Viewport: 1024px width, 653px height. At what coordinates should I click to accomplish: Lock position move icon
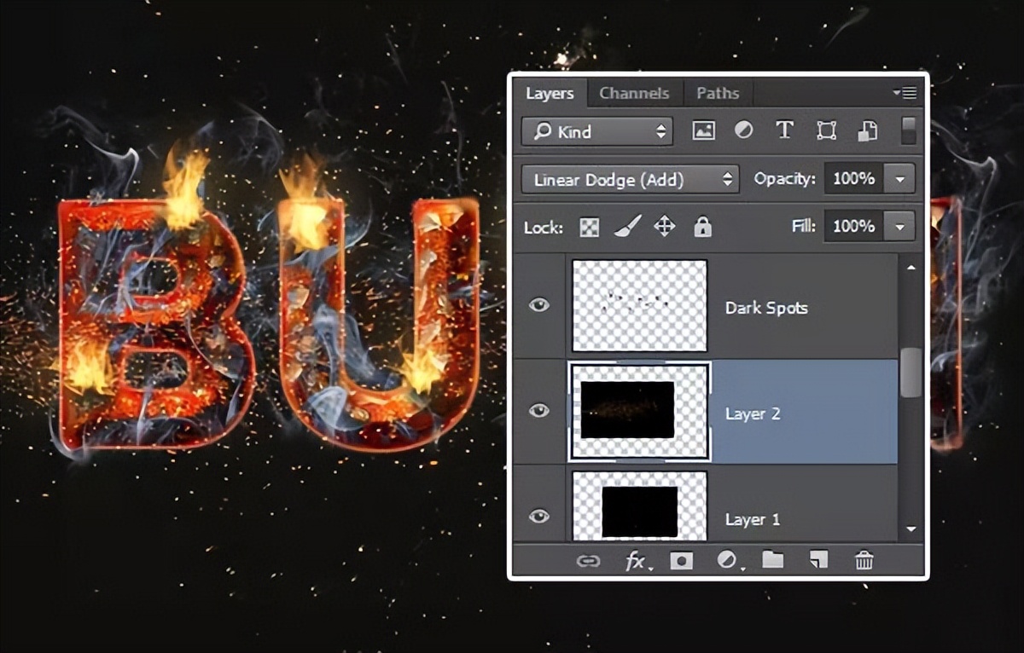click(x=665, y=227)
